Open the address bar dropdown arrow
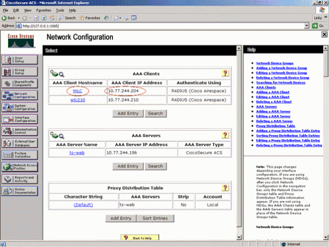The image size is (329, 247). (x=307, y=26)
